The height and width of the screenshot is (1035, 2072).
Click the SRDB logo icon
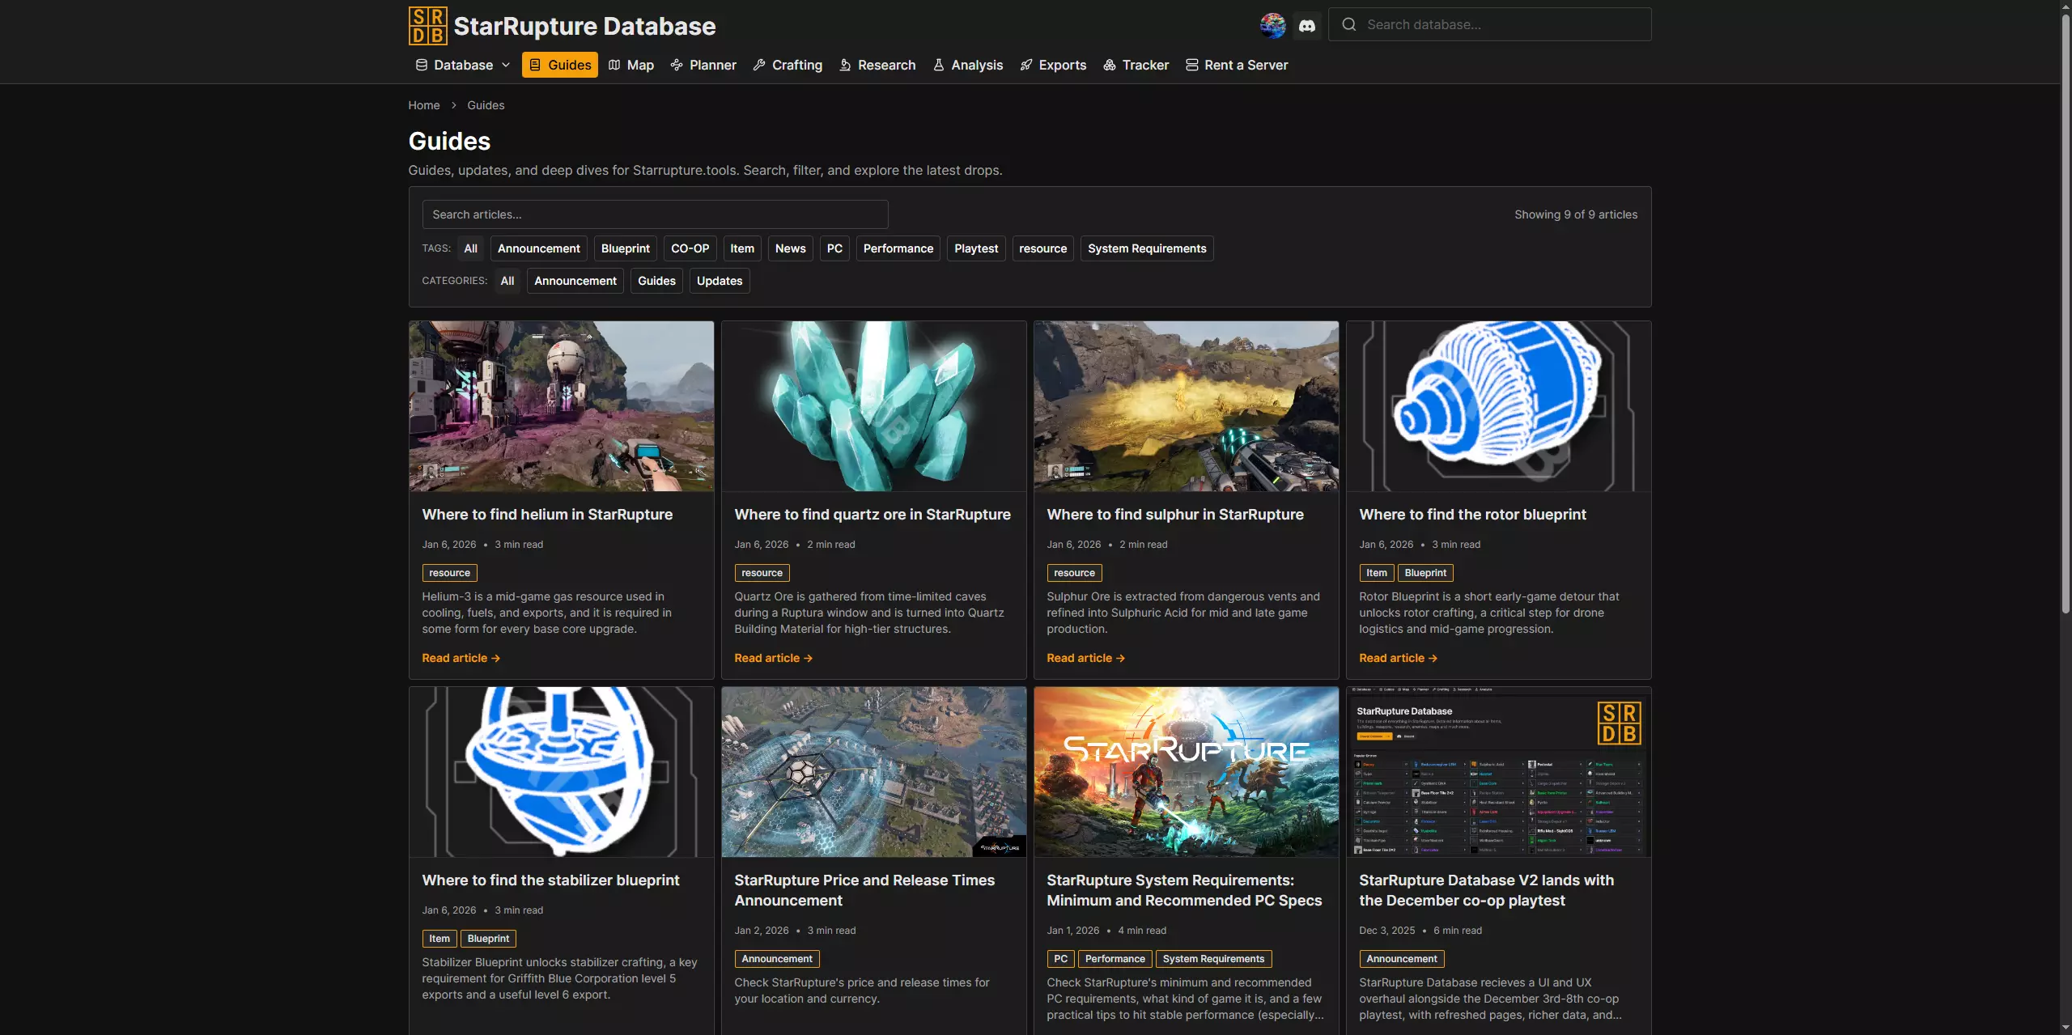pos(427,26)
